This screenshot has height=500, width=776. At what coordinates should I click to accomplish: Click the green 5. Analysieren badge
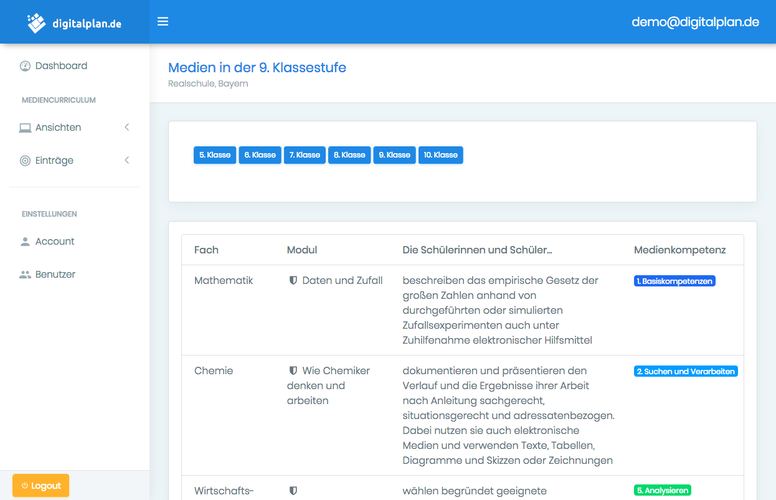click(x=663, y=491)
